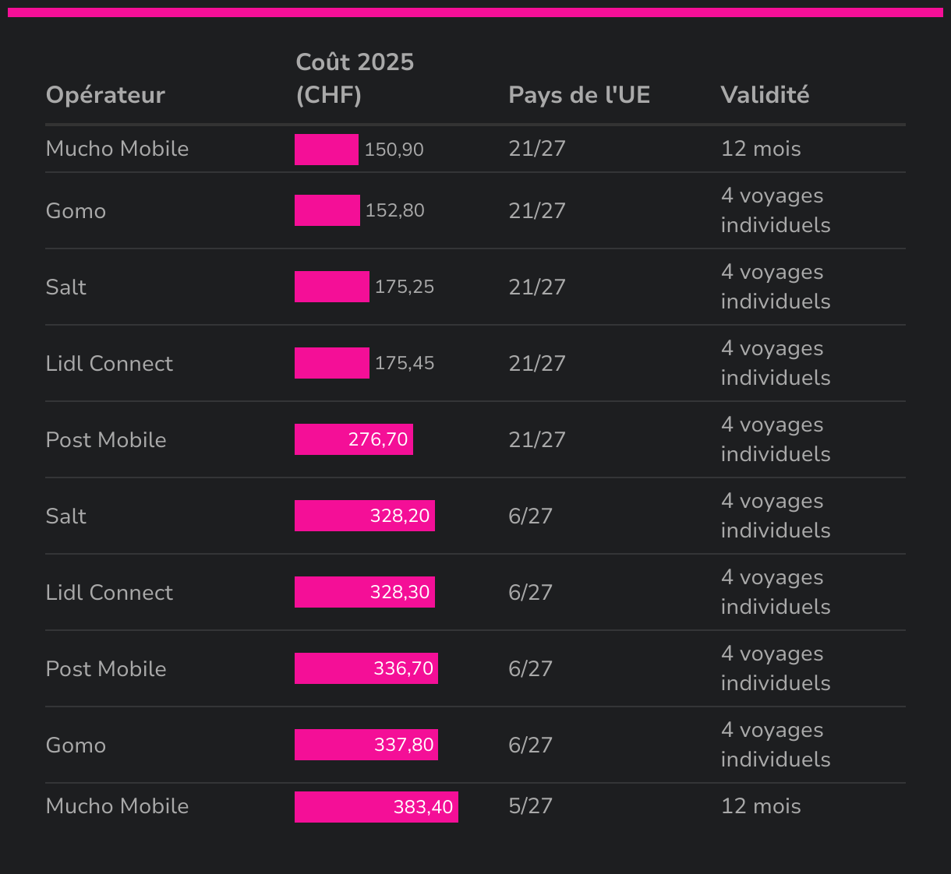Click the 337,80 cost bar
Viewport: 951px width, 874px height.
tap(366, 745)
